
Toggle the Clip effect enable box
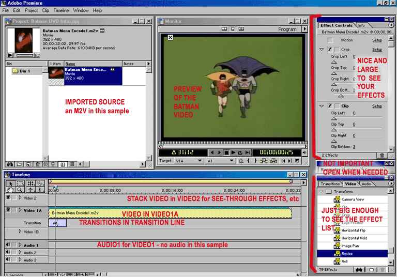330,106
